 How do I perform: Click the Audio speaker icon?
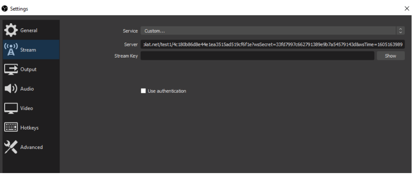11,89
